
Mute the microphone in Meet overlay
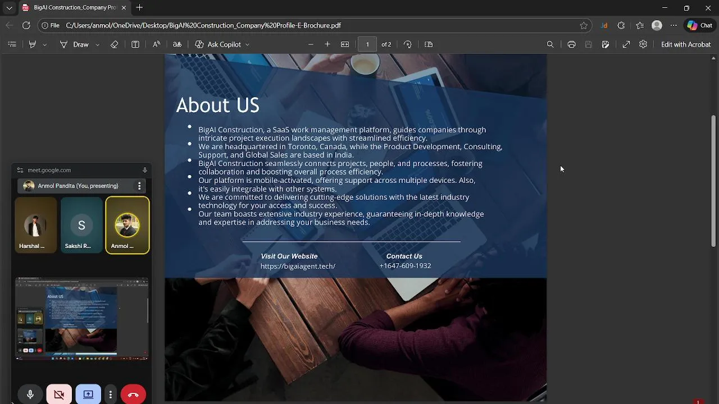point(30,394)
